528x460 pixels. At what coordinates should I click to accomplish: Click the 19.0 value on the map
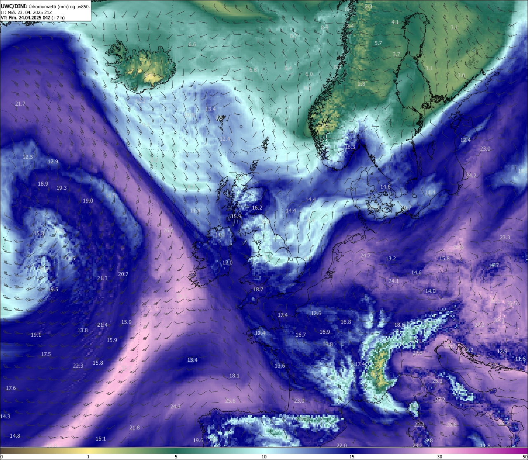[88, 201]
